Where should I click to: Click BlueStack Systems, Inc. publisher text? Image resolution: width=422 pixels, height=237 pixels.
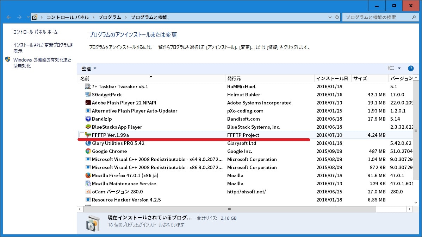click(254, 127)
